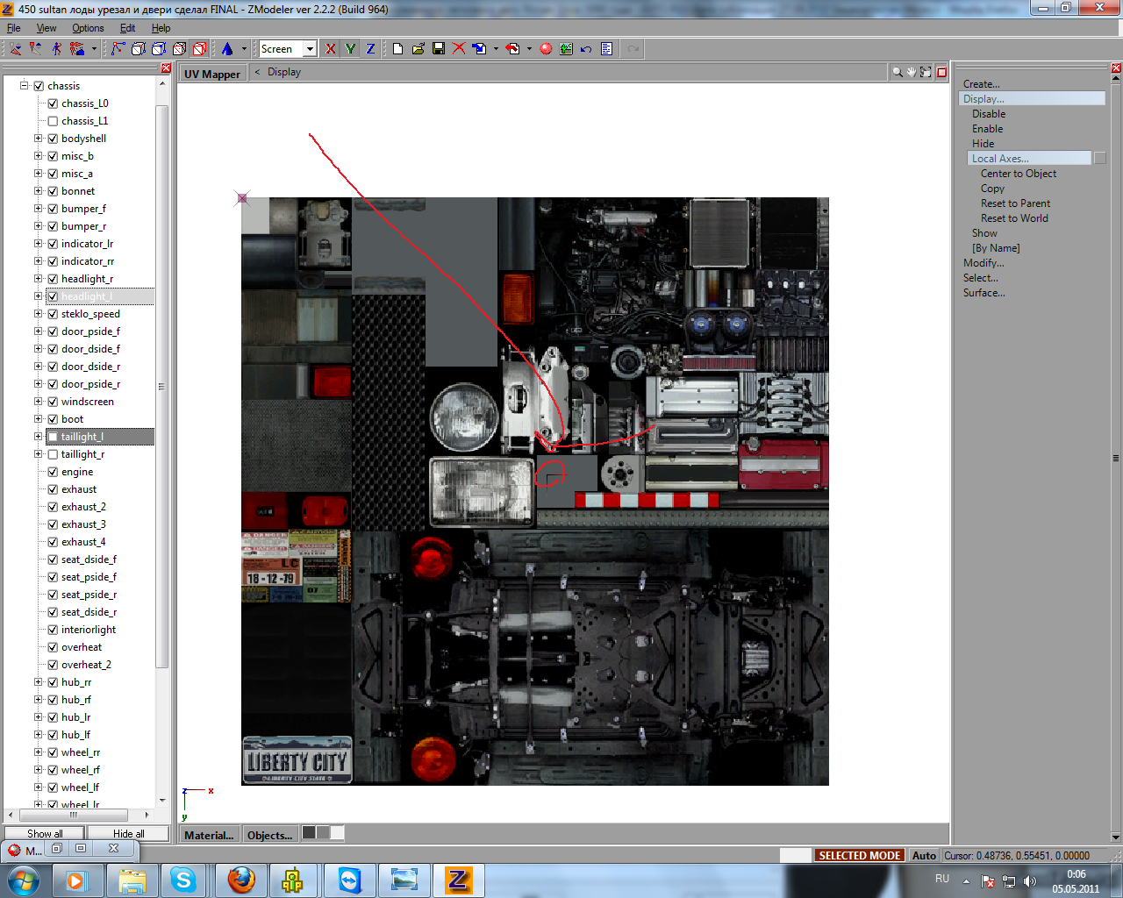This screenshot has width=1123, height=898.
Task: Toggle the Z axis constraint
Action: (x=370, y=49)
